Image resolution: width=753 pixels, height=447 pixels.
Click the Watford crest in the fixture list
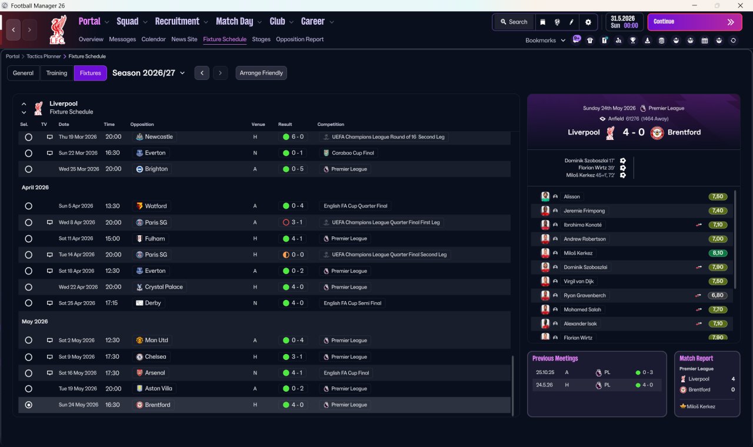(139, 206)
